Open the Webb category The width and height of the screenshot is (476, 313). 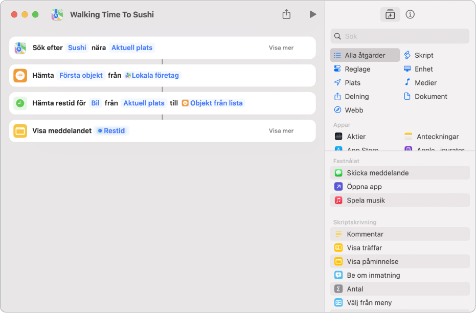click(349, 110)
